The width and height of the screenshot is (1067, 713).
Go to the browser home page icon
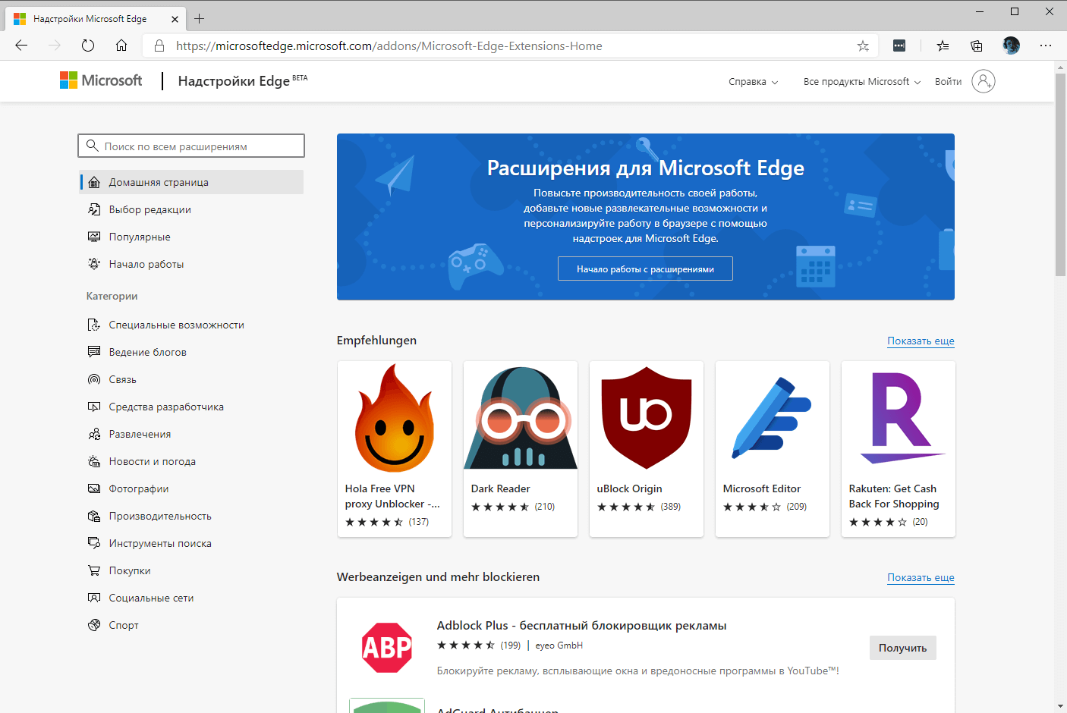pyautogui.click(x=121, y=46)
